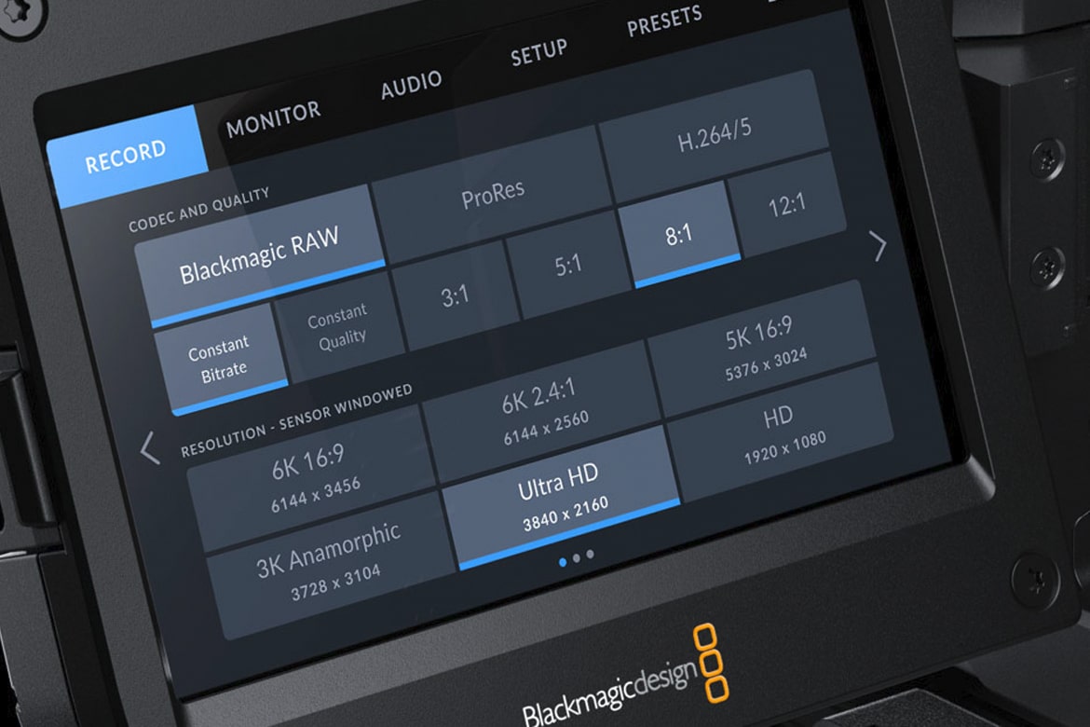Tap the second page indicator dot
This screenshot has height=727, width=1090.
[577, 558]
